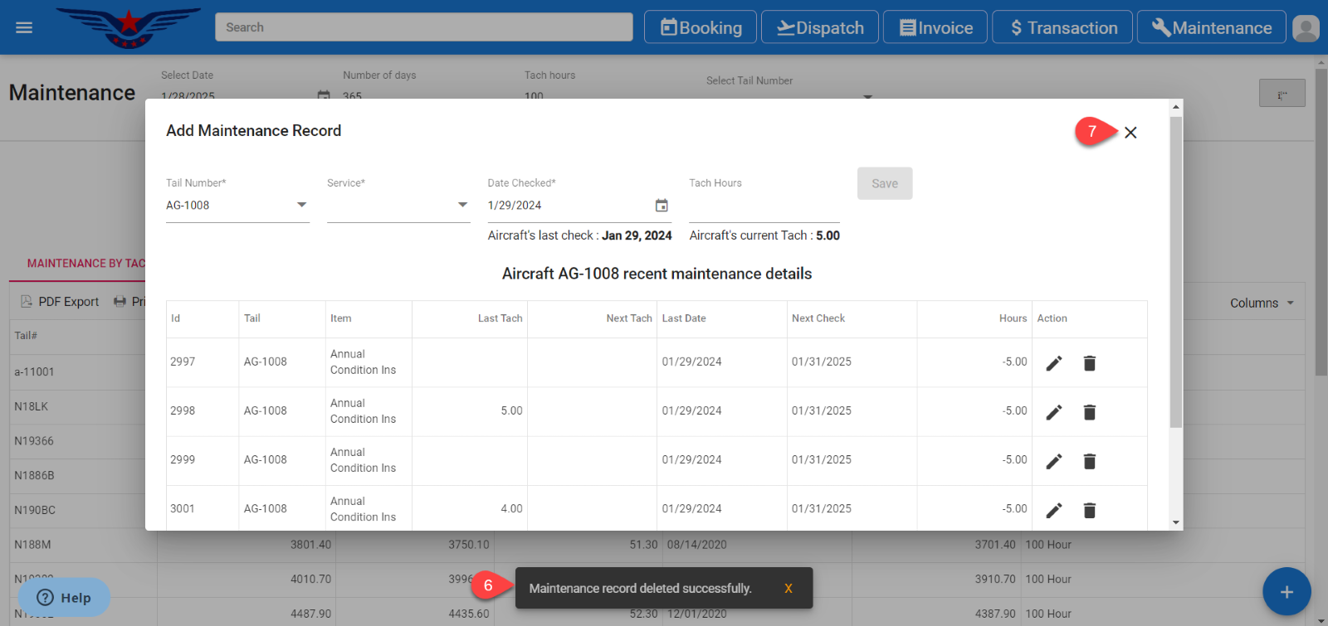Dismiss the deleted successfully notification
1328x626 pixels.
[x=788, y=589]
